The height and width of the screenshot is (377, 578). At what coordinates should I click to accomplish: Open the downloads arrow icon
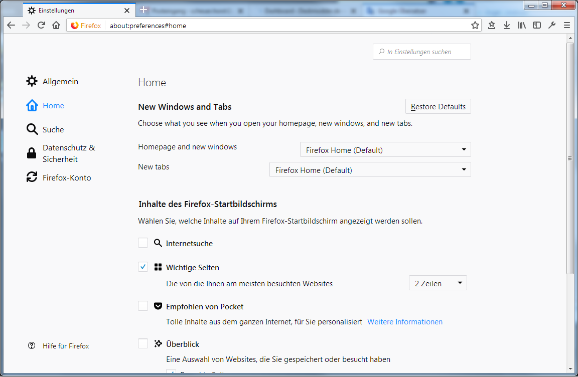(x=506, y=26)
